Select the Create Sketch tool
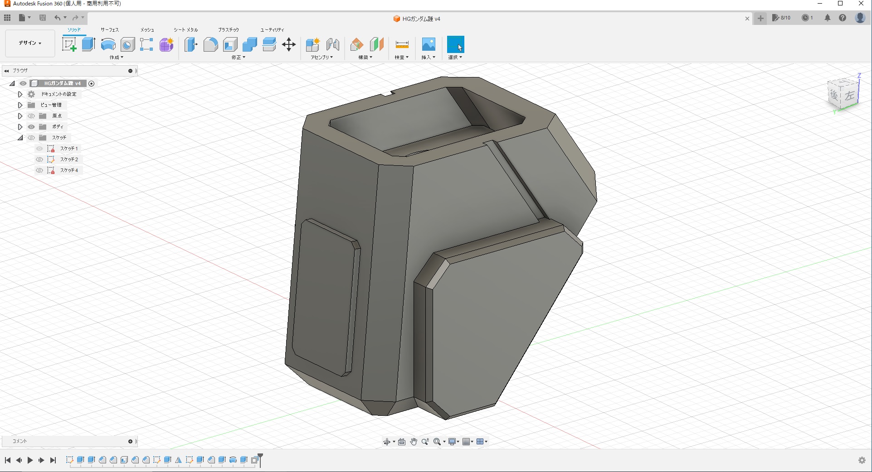This screenshot has height=472, width=872. point(69,44)
